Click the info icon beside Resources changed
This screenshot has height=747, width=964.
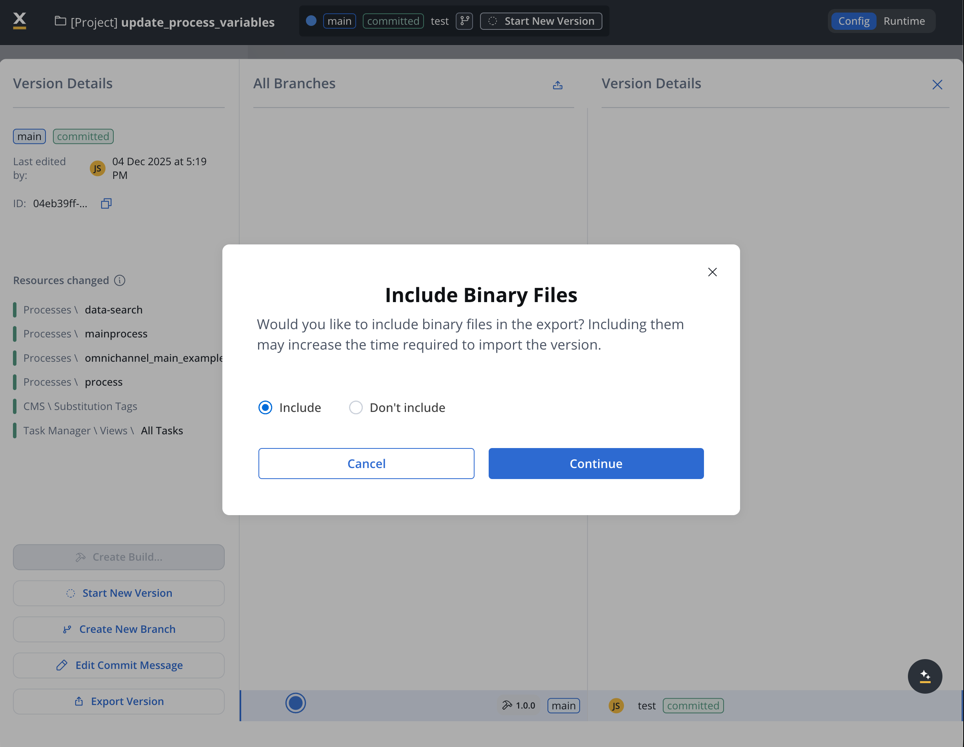120,281
